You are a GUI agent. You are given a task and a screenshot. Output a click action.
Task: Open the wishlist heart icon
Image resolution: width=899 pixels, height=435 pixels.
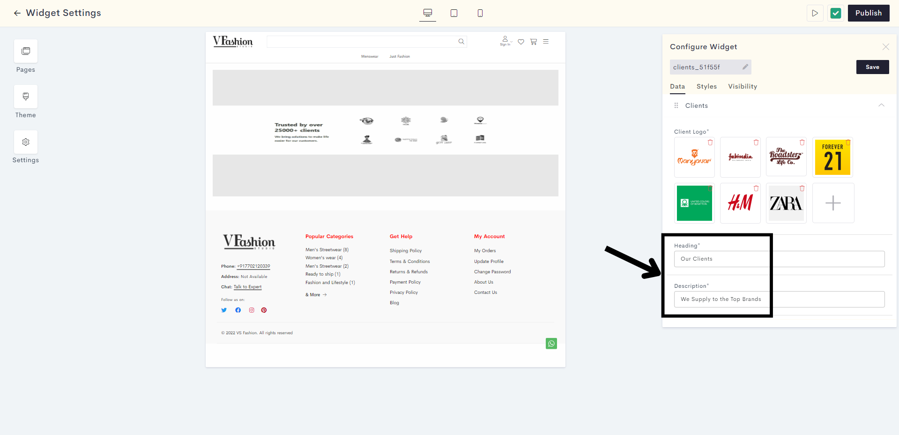(x=521, y=42)
